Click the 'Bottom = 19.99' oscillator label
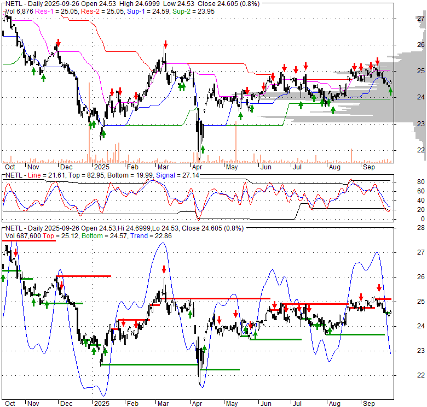The image size is (427, 407). tap(130, 175)
